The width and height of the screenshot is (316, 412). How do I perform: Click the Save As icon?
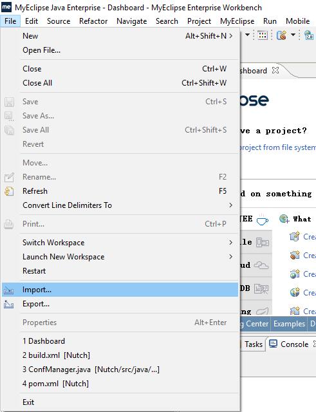tap(9, 116)
